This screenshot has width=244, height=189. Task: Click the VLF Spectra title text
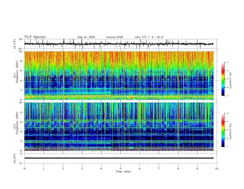coord(35,37)
